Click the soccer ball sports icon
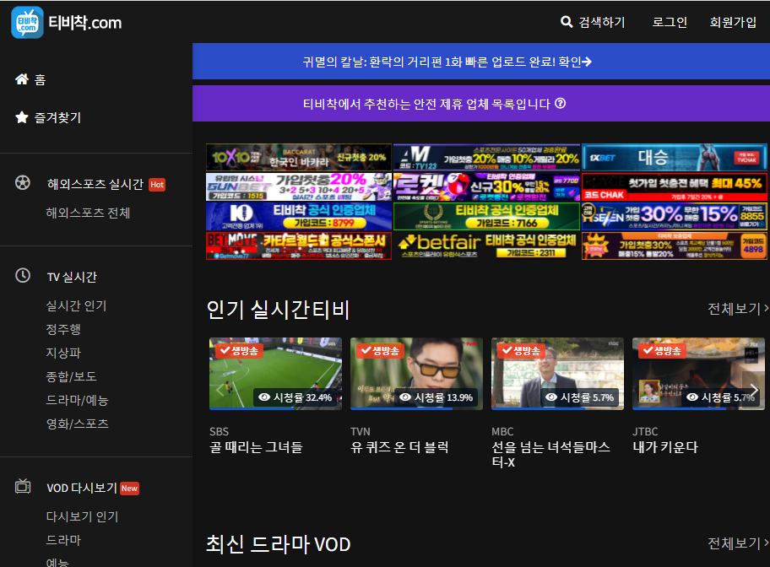 [x=23, y=183]
